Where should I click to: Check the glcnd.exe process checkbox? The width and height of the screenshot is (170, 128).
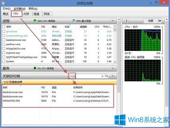tap(4, 31)
